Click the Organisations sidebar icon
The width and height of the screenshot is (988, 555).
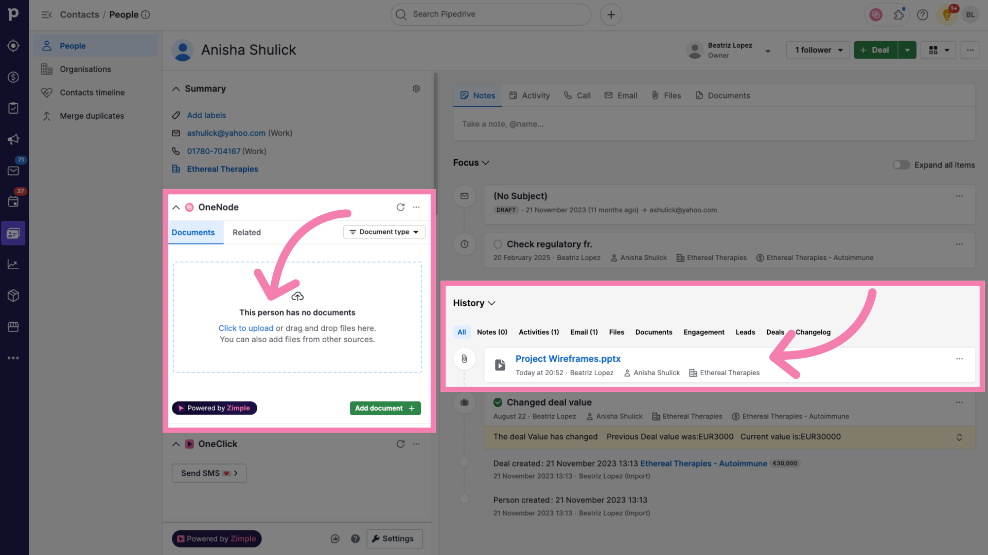pyautogui.click(x=47, y=68)
